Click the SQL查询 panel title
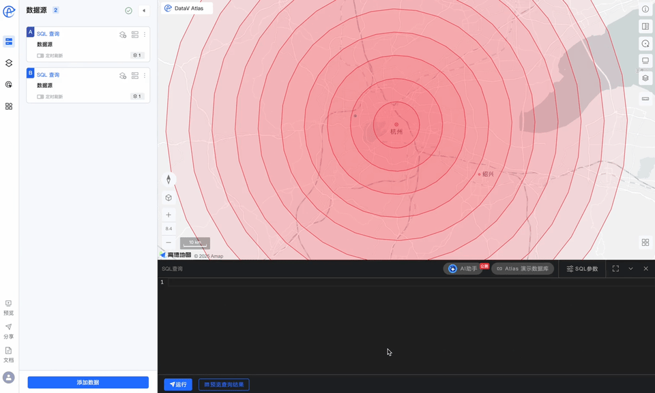 [x=172, y=268]
